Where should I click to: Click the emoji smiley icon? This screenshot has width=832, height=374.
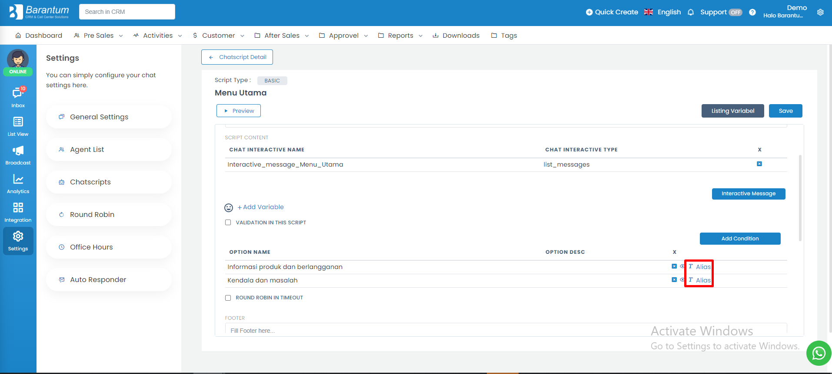(229, 208)
